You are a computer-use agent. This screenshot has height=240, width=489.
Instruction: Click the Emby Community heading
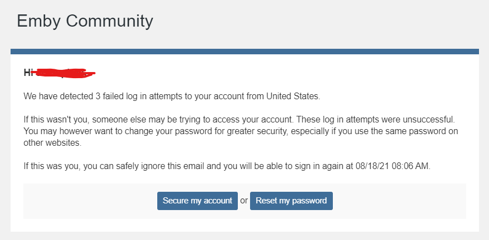pos(84,21)
